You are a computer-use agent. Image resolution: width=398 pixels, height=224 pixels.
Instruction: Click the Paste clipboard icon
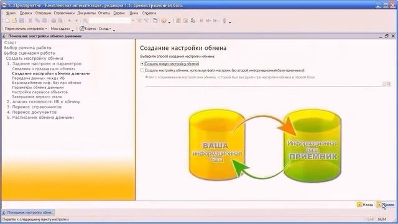click(44, 21)
